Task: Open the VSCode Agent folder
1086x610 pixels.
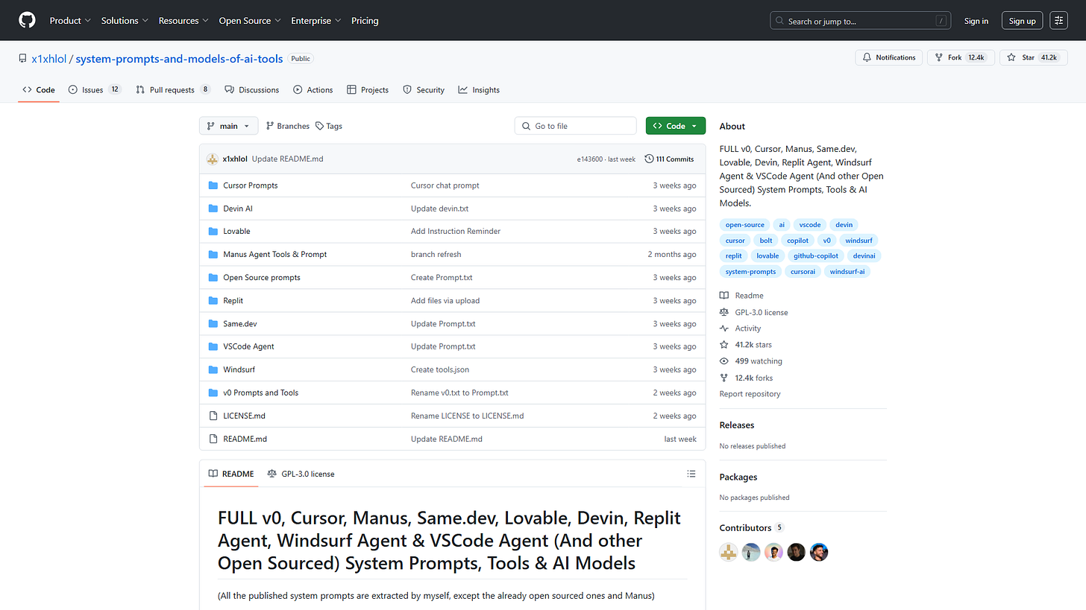Action: point(248,346)
